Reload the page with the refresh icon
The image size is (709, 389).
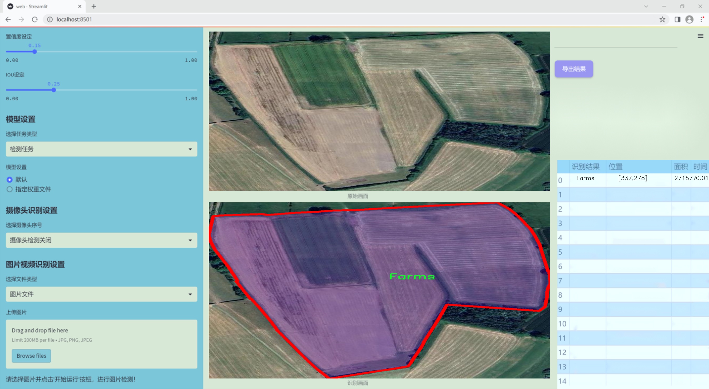tap(35, 19)
